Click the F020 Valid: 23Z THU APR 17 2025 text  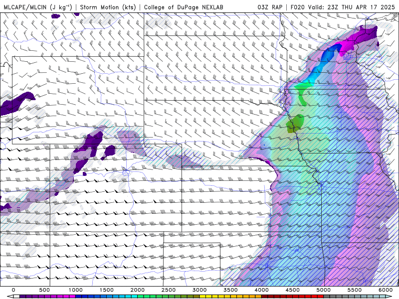coord(343,7)
